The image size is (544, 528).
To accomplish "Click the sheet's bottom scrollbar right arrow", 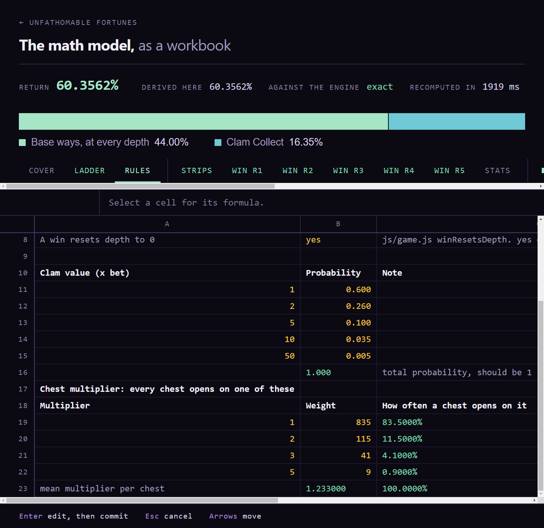I will coord(534,500).
